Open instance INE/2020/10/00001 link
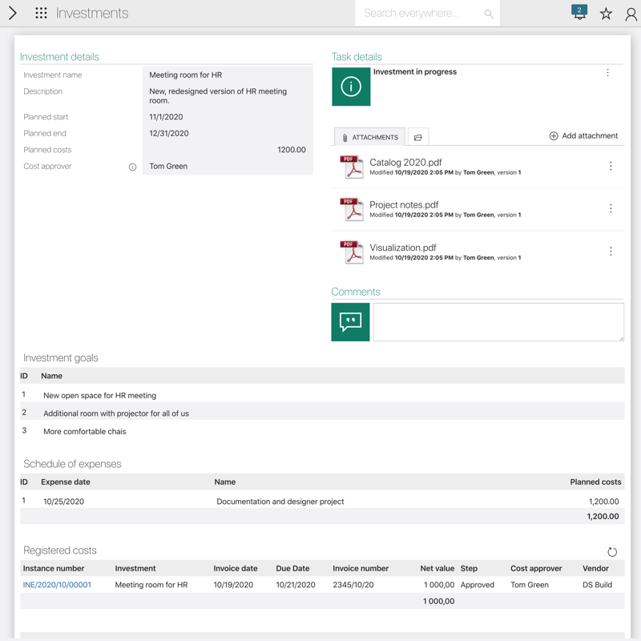 tap(57, 585)
